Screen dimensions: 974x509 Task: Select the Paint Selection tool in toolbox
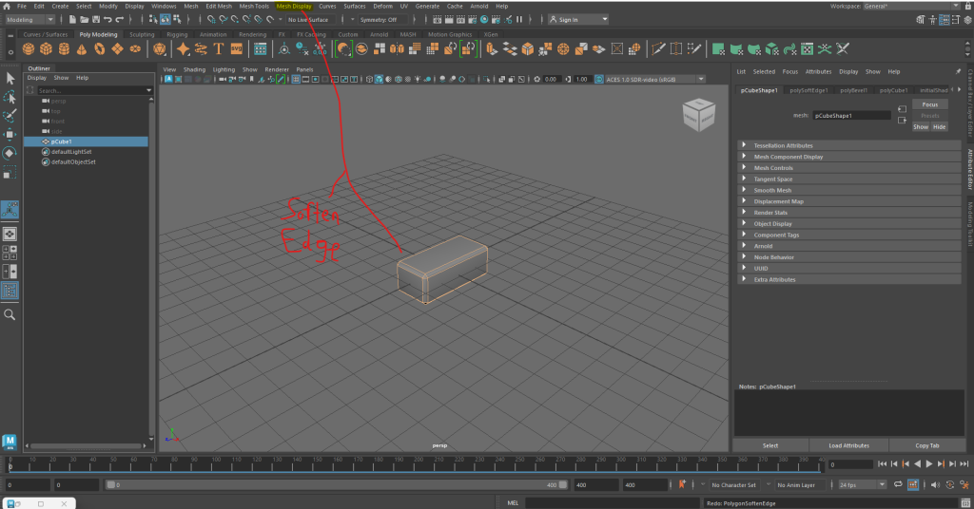tap(10, 116)
